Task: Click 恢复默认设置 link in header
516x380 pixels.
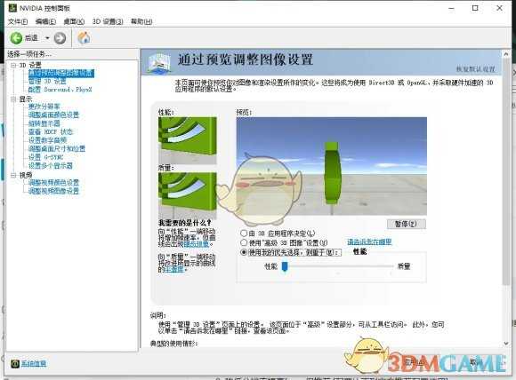Action: pos(475,69)
